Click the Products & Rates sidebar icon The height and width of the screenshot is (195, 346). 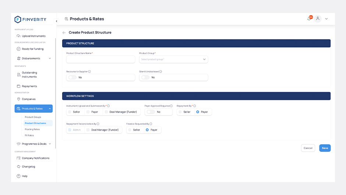(x=18, y=109)
